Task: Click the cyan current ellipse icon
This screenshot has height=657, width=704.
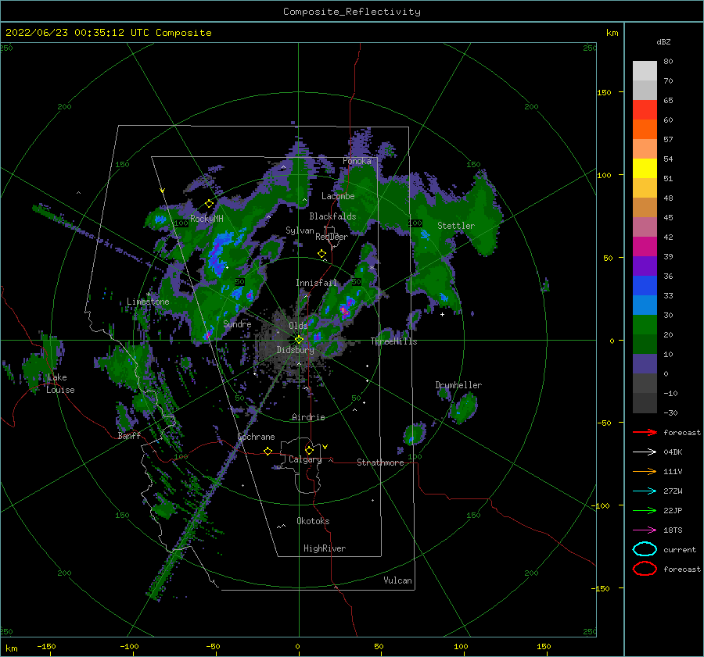Action: [645, 549]
